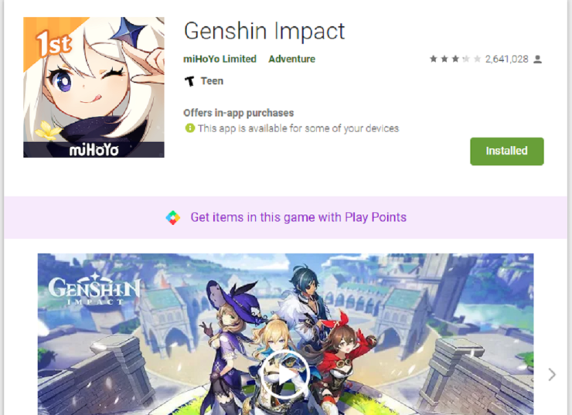Click the Genshin Impact title heading
This screenshot has height=415, width=572.
(264, 31)
